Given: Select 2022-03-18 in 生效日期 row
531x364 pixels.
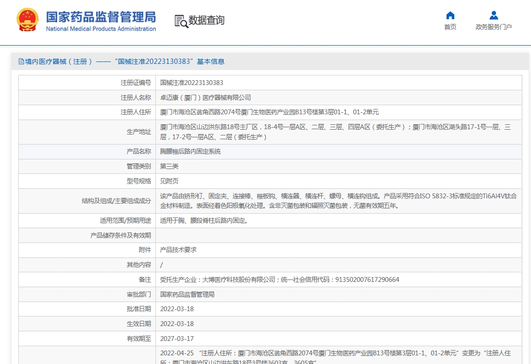Looking at the screenshot, I should click(x=177, y=324).
